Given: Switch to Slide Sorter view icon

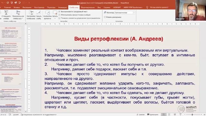Looking at the screenshot, I should [169, 115].
